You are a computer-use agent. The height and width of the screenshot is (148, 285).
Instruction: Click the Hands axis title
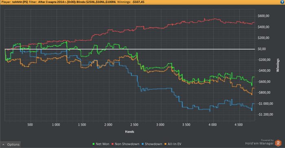[x=129, y=132]
